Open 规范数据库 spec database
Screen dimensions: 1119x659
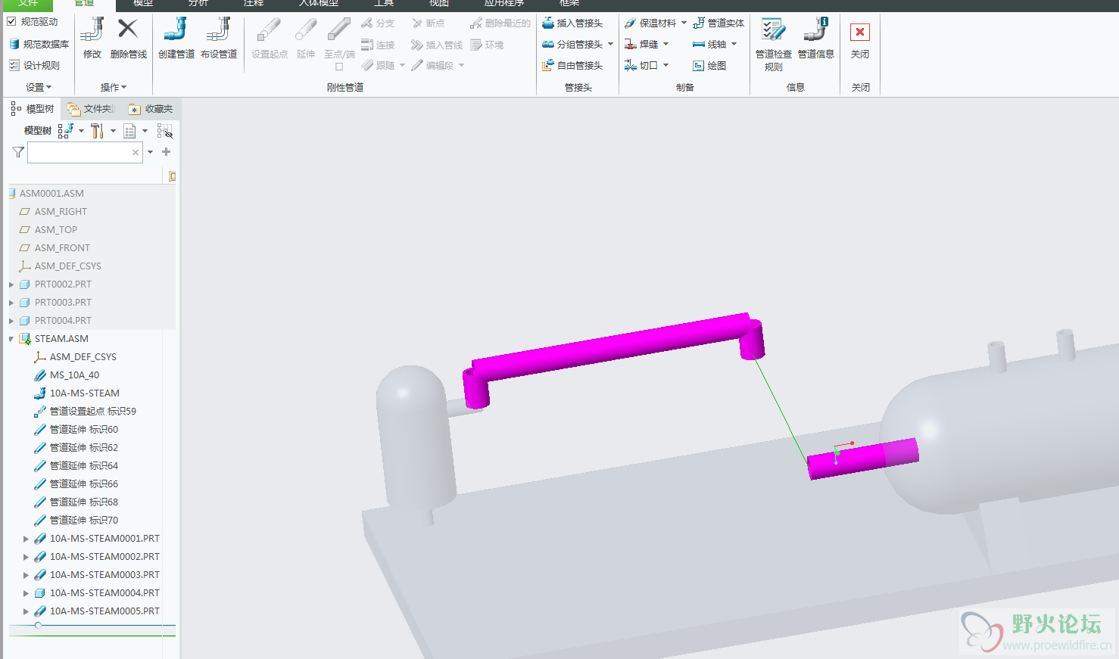39,44
